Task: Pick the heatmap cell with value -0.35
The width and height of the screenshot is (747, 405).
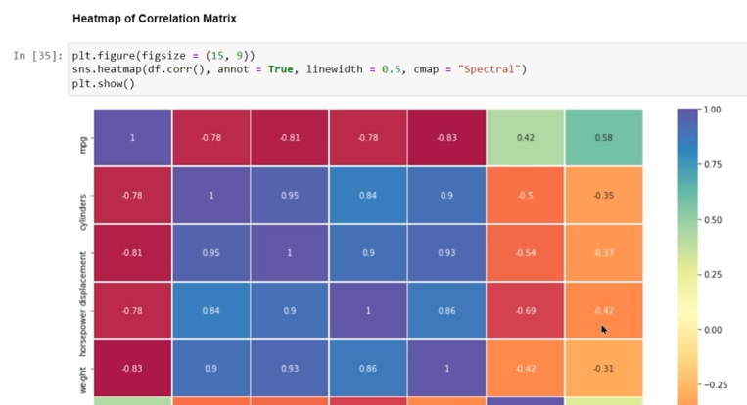Action: click(x=603, y=196)
